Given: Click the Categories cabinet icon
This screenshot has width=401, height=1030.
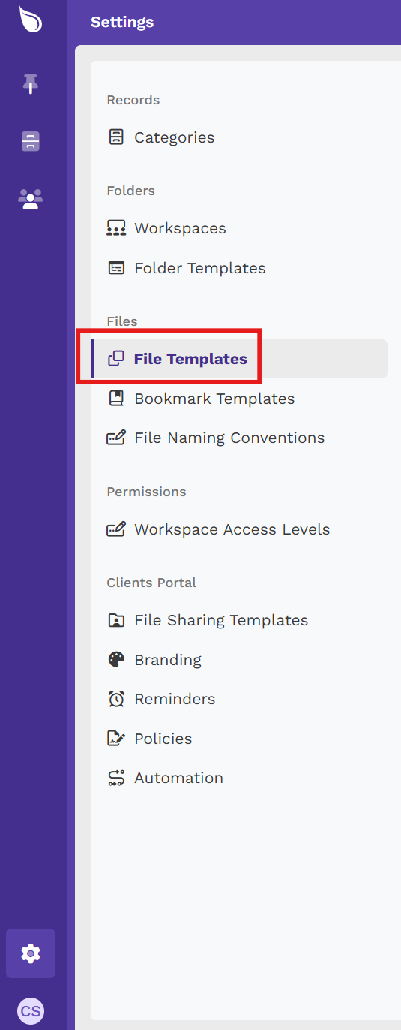Looking at the screenshot, I should pyautogui.click(x=116, y=137).
